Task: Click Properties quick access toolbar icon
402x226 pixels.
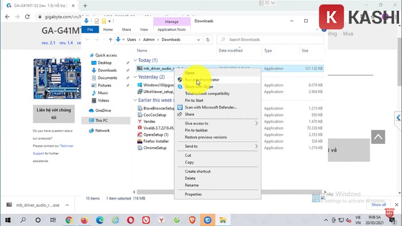Action: click(x=96, y=21)
